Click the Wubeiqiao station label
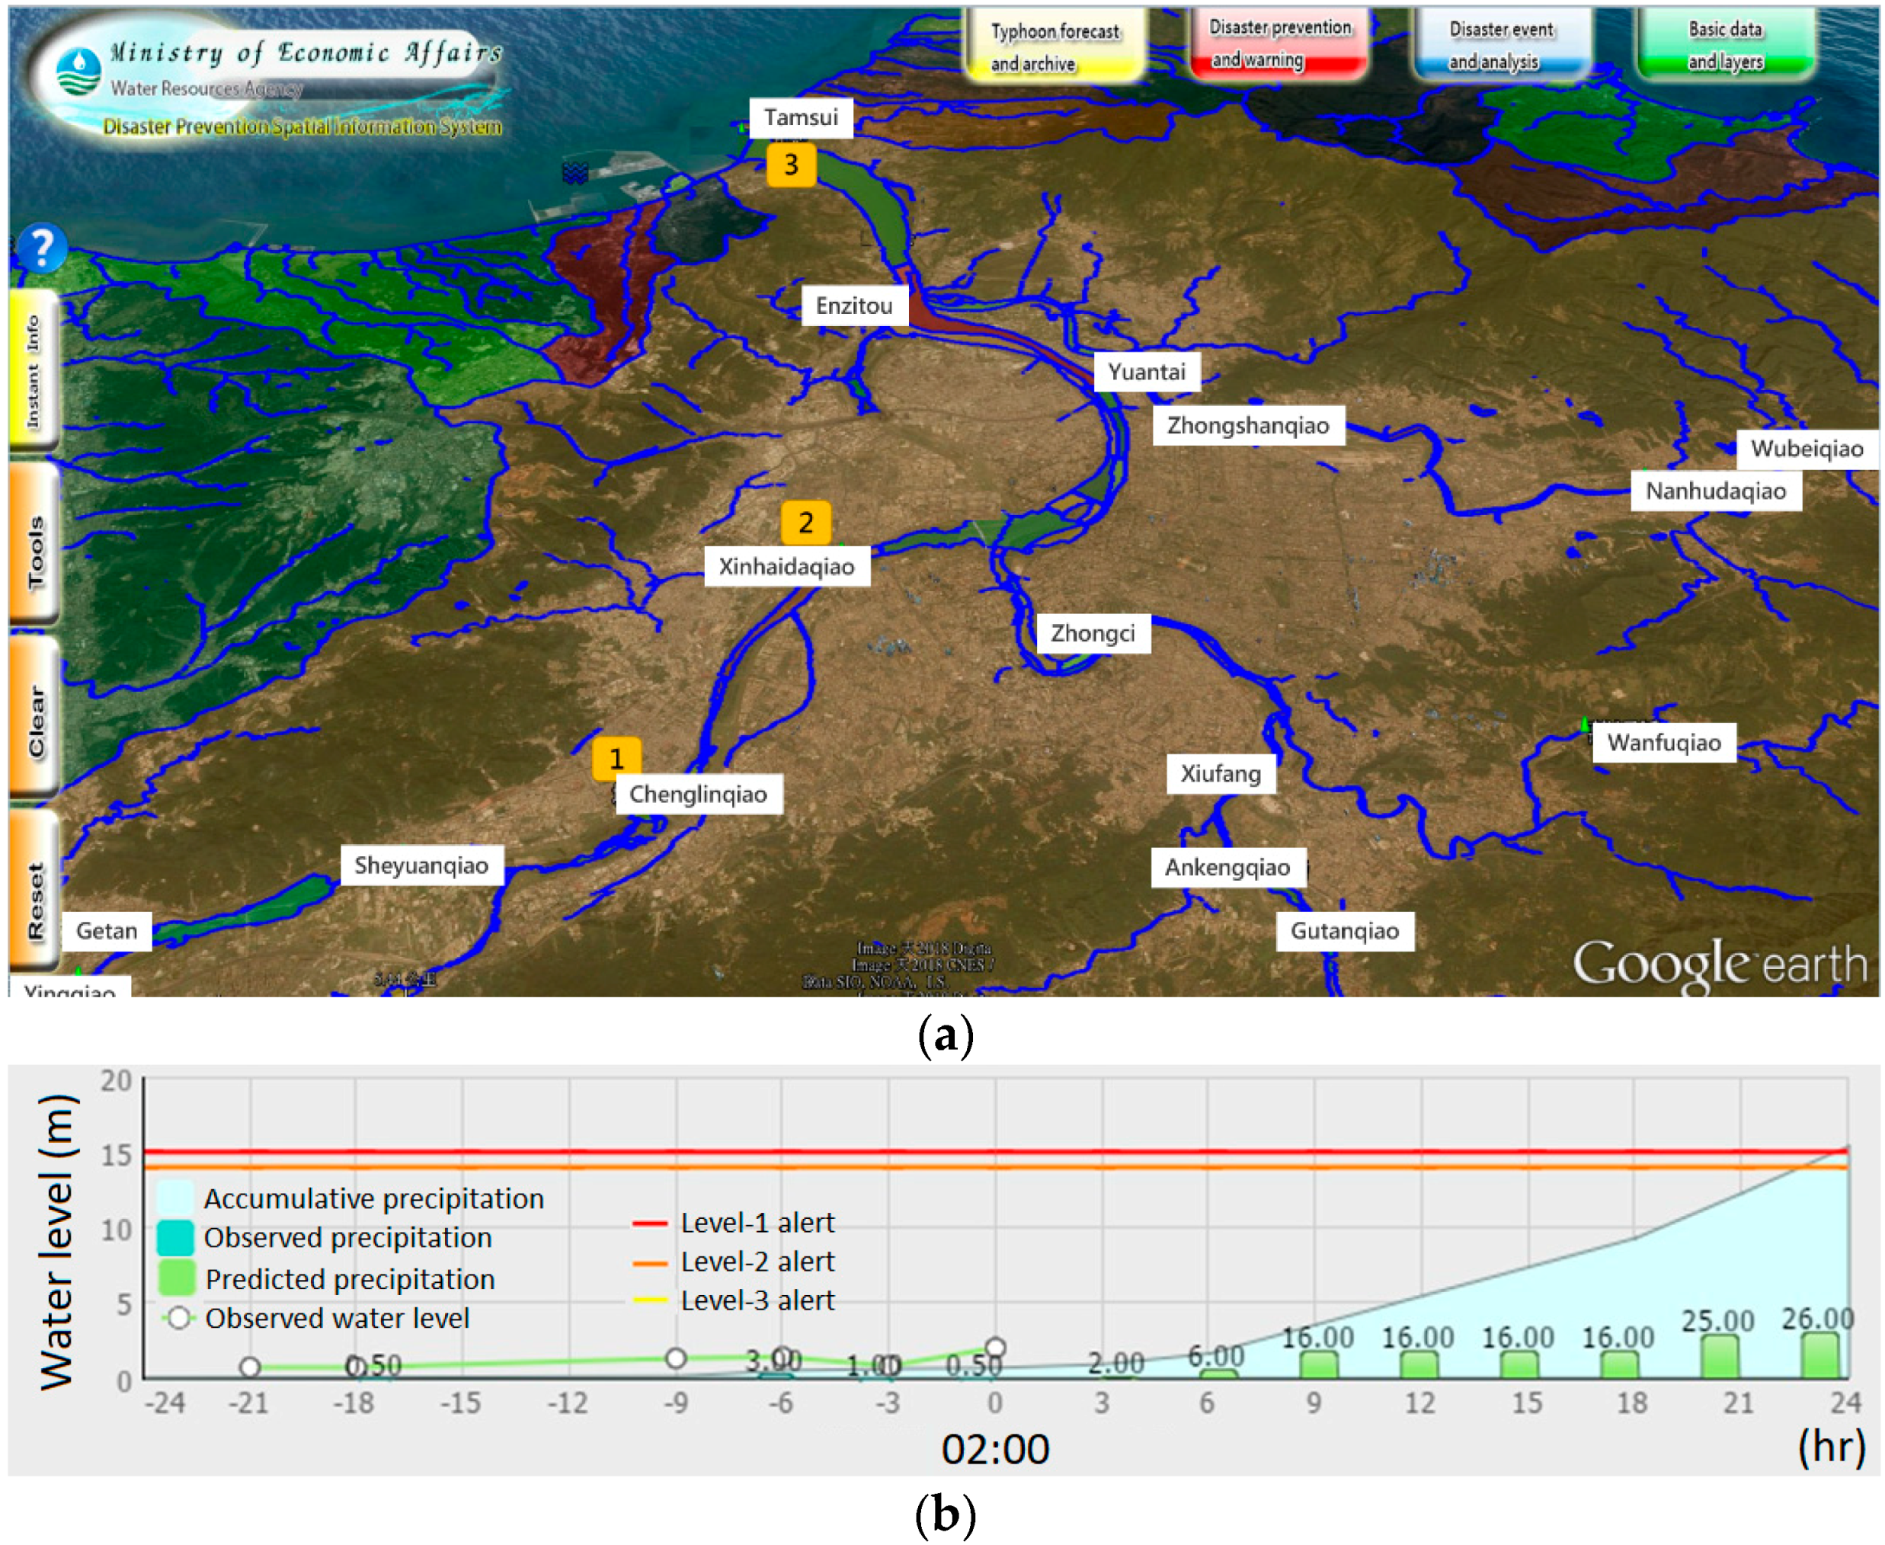This screenshot has width=1885, height=1545. click(x=1807, y=449)
